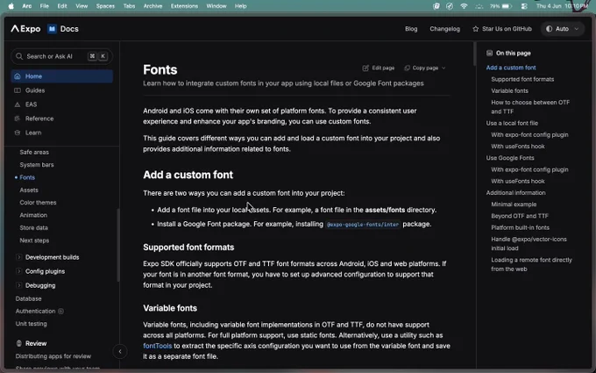Click the Edit page button
Screen dimensions: 596x373
[379, 68]
